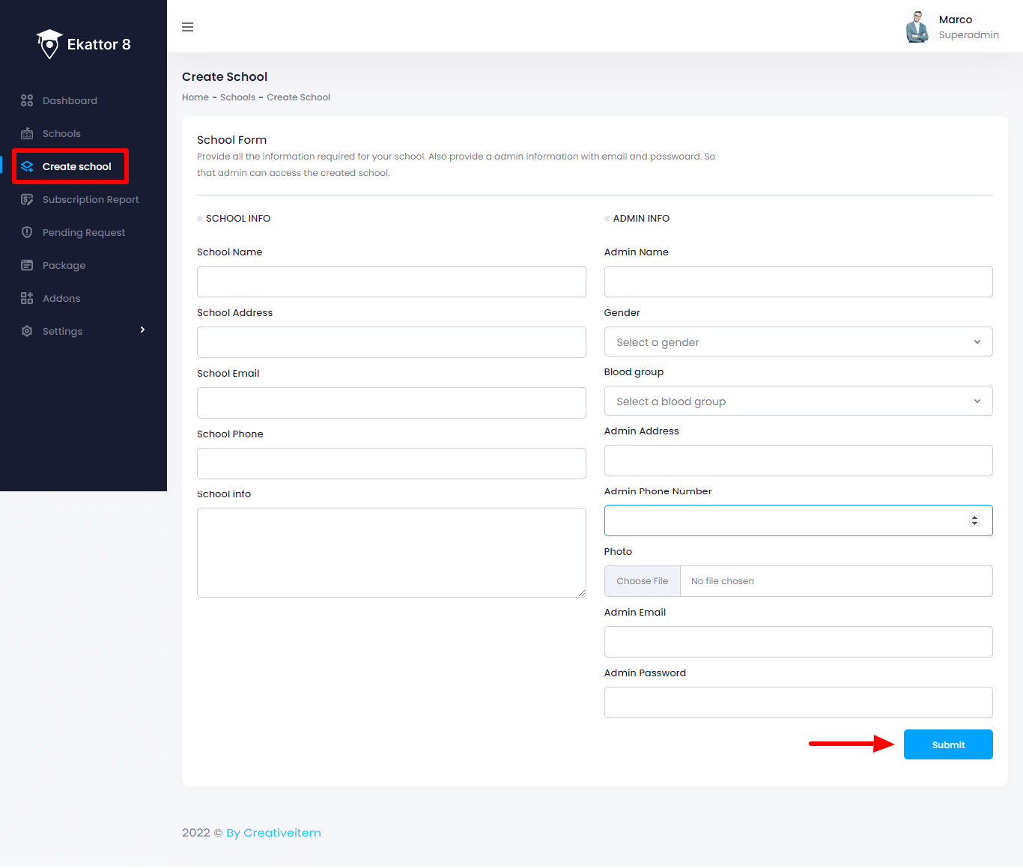Go to Schools in the breadcrumb
1023x868 pixels.
click(237, 97)
